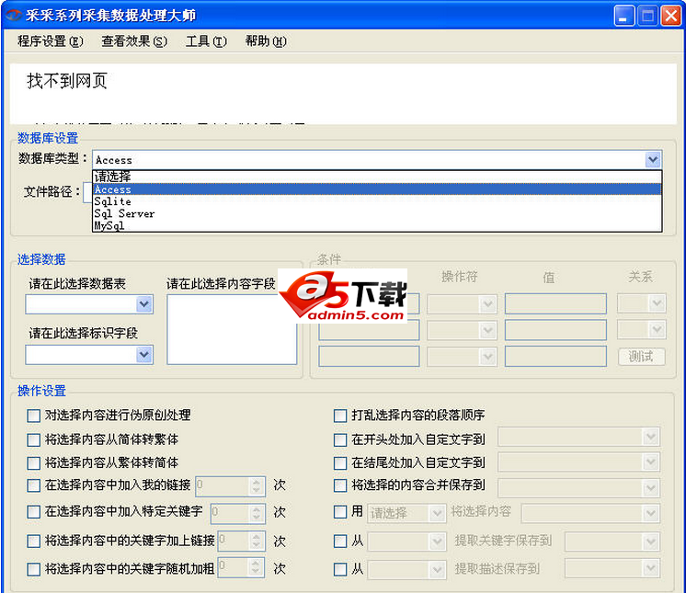Check 将选择内容中的关键字加上链接
The height and width of the screenshot is (593, 686).
tap(34, 542)
